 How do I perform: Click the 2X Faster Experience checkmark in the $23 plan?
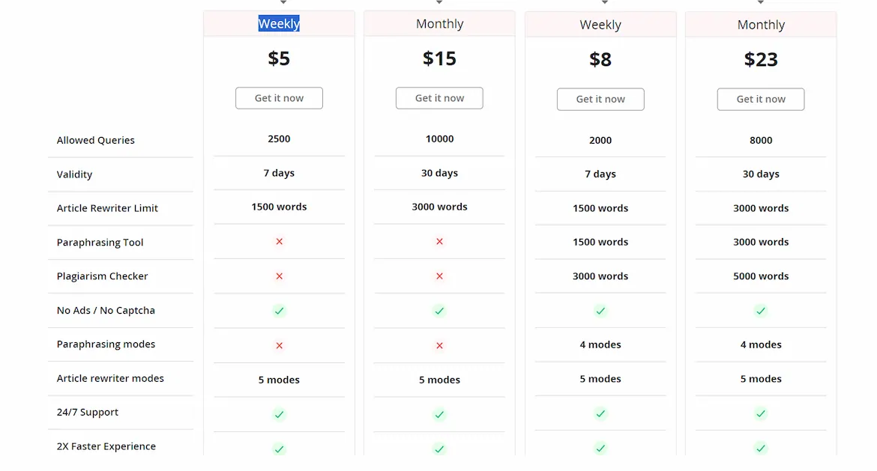point(761,449)
